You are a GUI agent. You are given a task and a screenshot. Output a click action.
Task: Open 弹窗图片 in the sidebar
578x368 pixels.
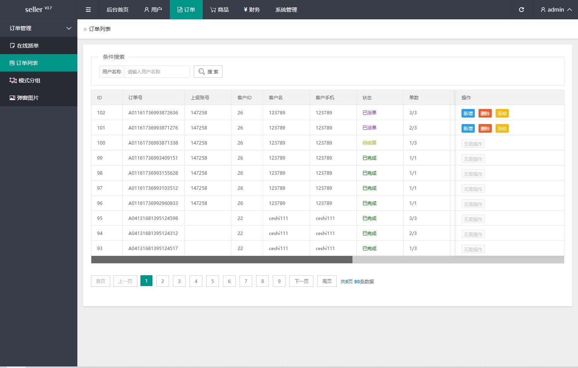(x=28, y=98)
